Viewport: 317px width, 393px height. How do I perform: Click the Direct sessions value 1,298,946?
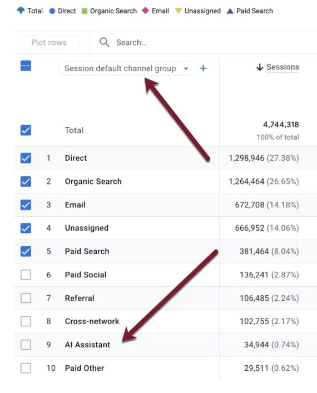coord(246,158)
